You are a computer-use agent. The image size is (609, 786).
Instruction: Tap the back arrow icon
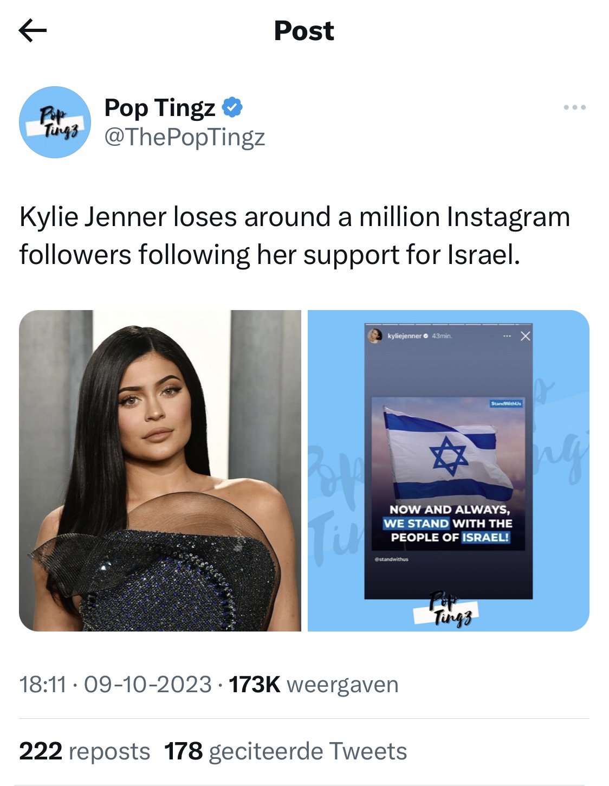point(33,30)
